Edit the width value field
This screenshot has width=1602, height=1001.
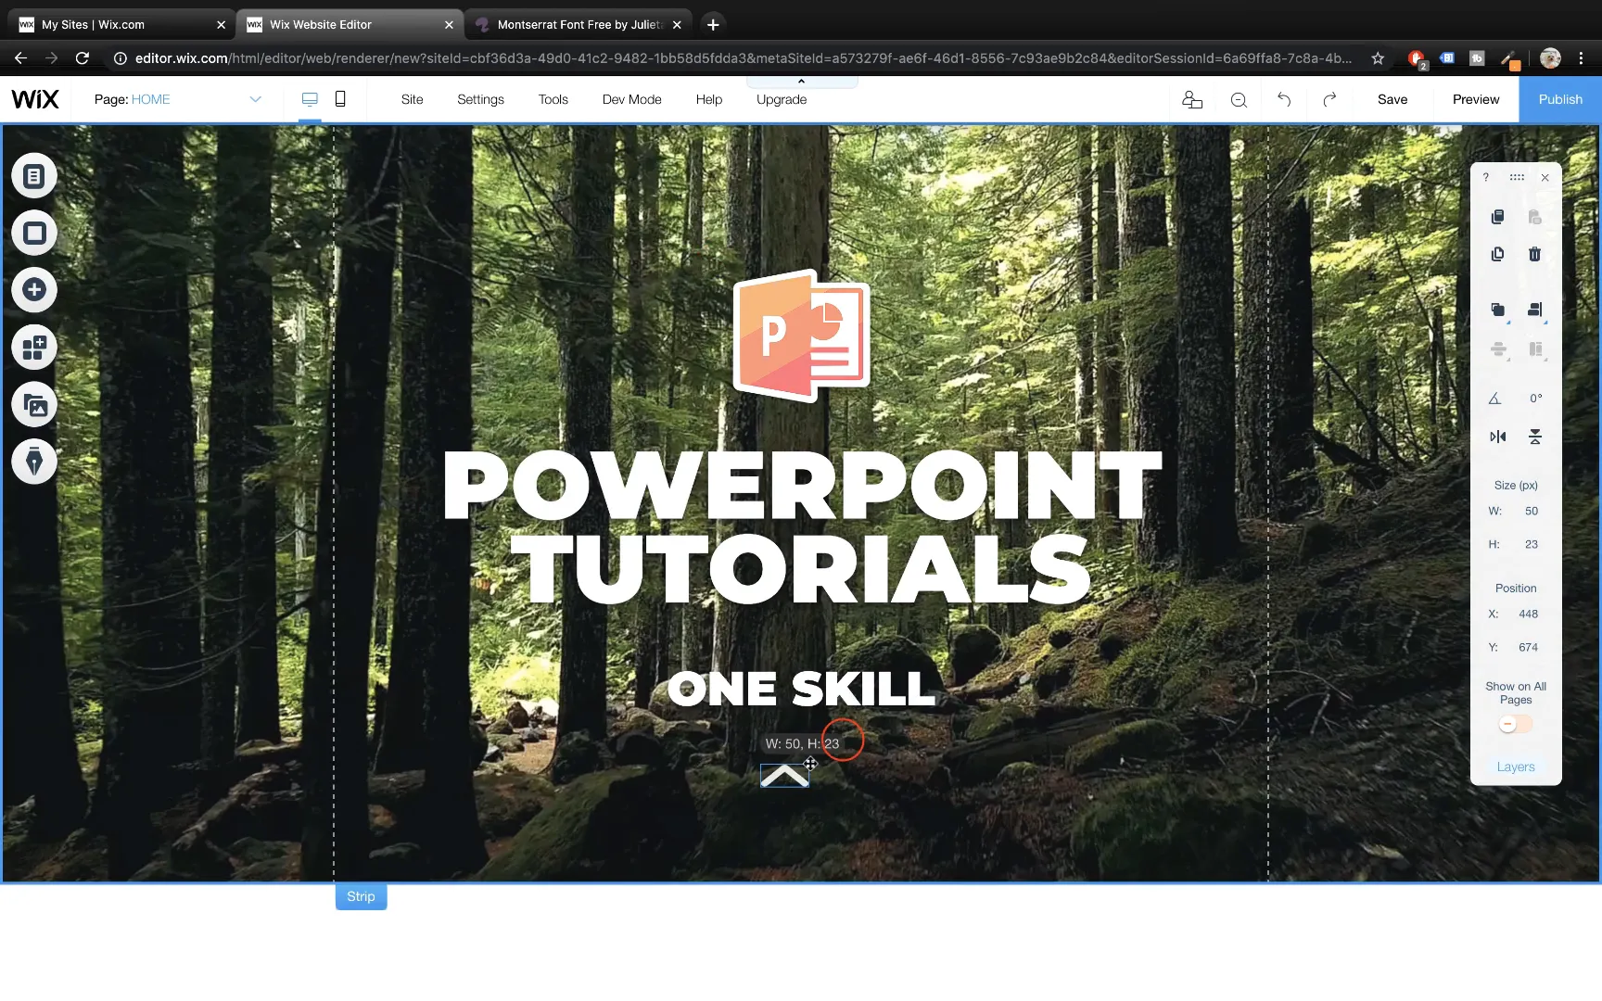point(1532,511)
